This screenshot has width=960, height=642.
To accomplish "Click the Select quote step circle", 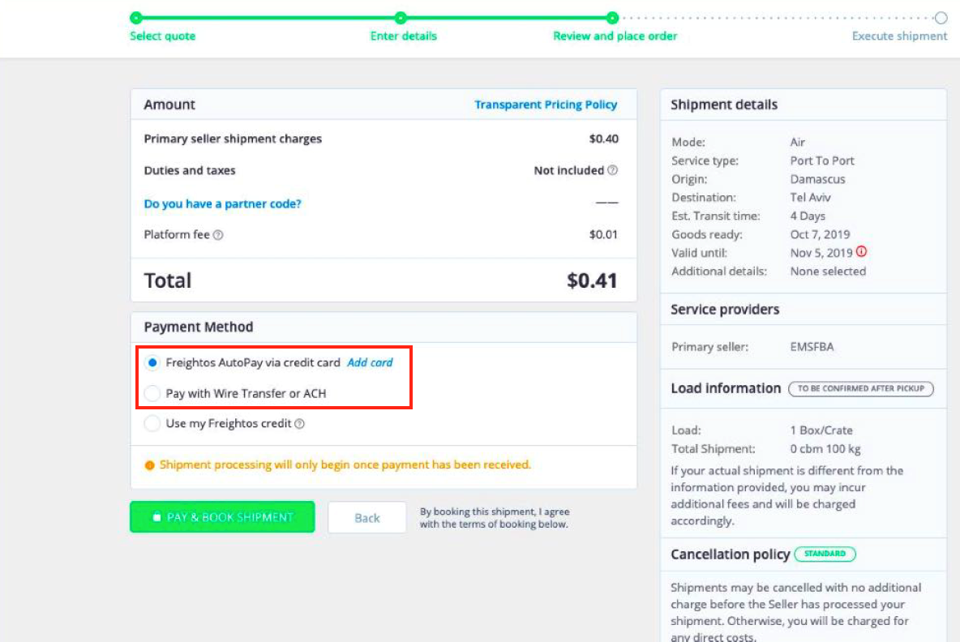I will 136,18.
